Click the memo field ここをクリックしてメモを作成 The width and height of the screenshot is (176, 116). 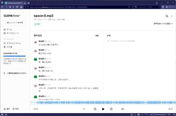(x=121, y=41)
